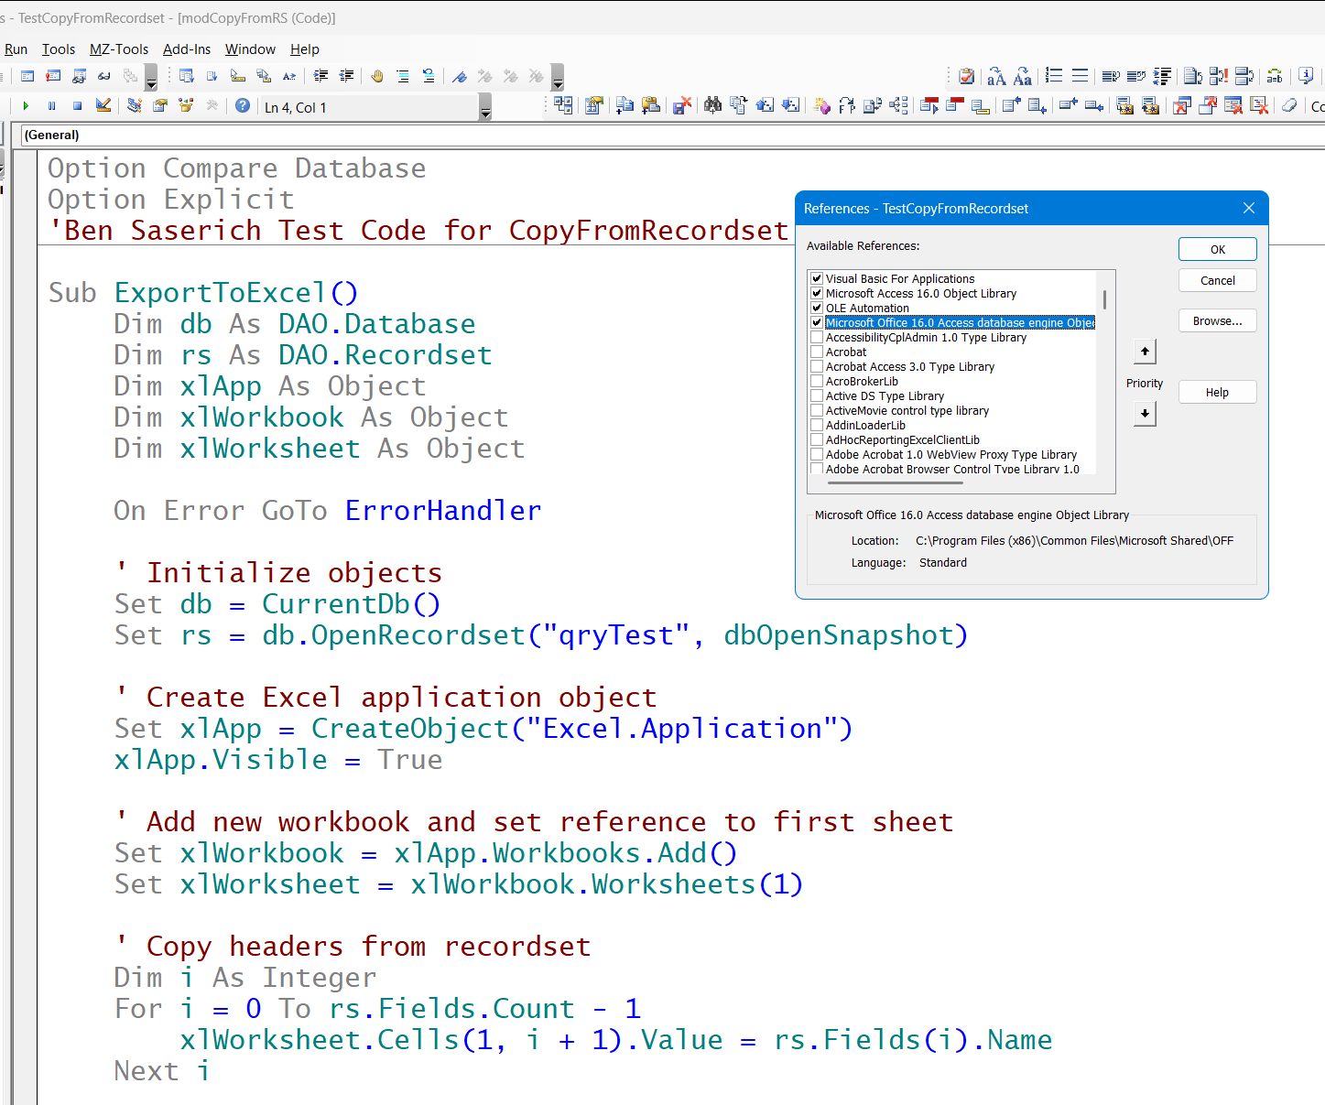Open Standard toolbar options arrow near Ln 4

coord(485,107)
